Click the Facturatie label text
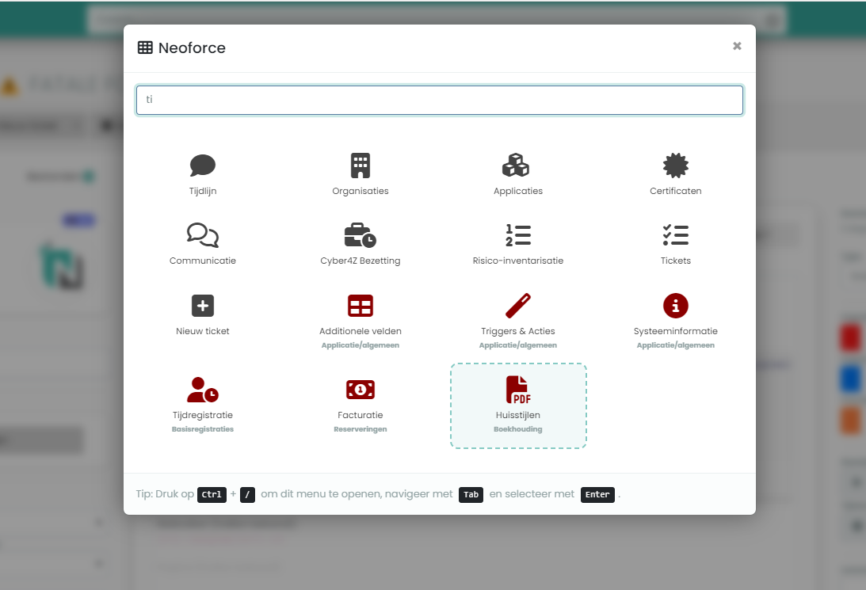866x590 pixels. [361, 415]
